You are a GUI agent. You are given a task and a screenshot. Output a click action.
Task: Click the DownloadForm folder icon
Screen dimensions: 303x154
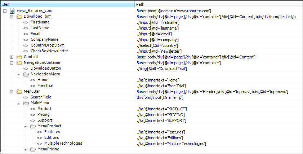coord(19,17)
